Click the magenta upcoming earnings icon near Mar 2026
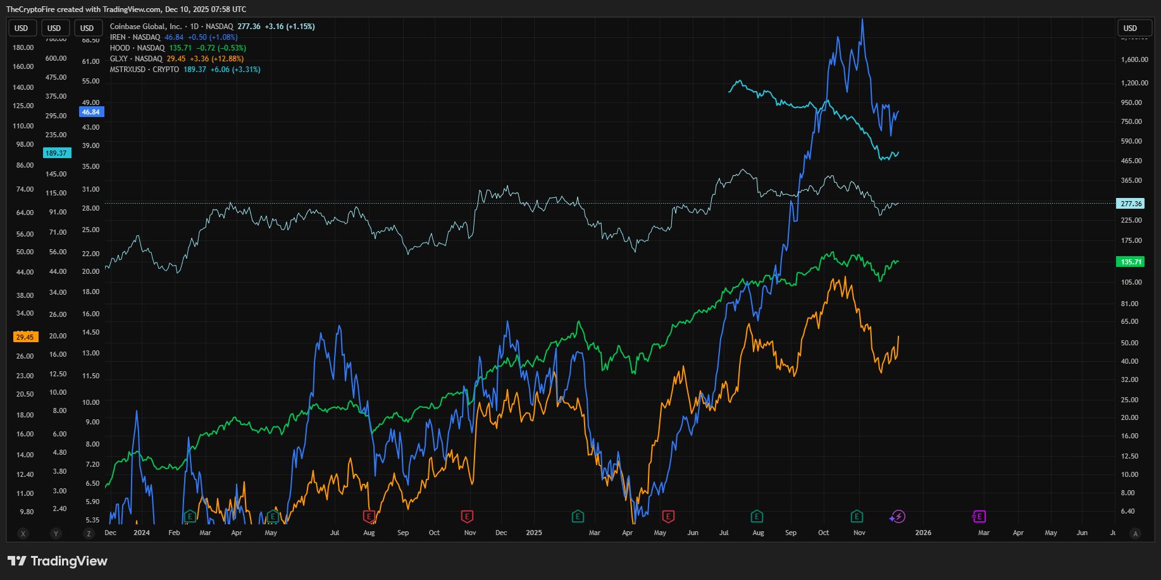Viewport: 1161px width, 580px height. point(979,516)
